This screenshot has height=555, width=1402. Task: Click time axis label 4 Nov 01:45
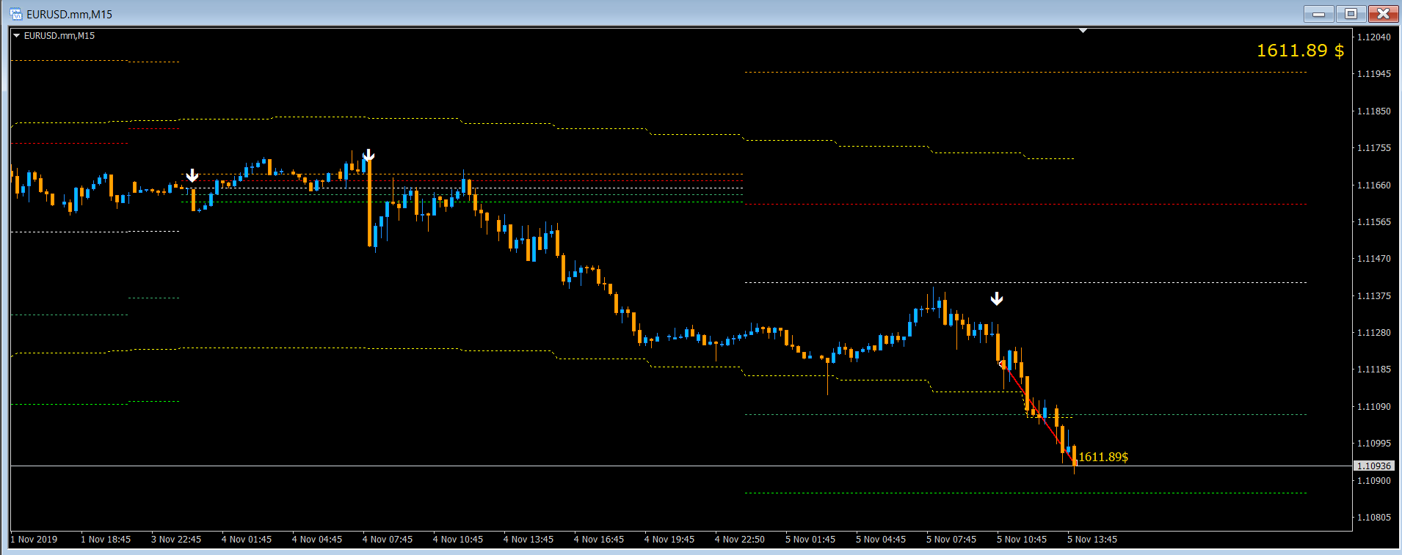247,540
